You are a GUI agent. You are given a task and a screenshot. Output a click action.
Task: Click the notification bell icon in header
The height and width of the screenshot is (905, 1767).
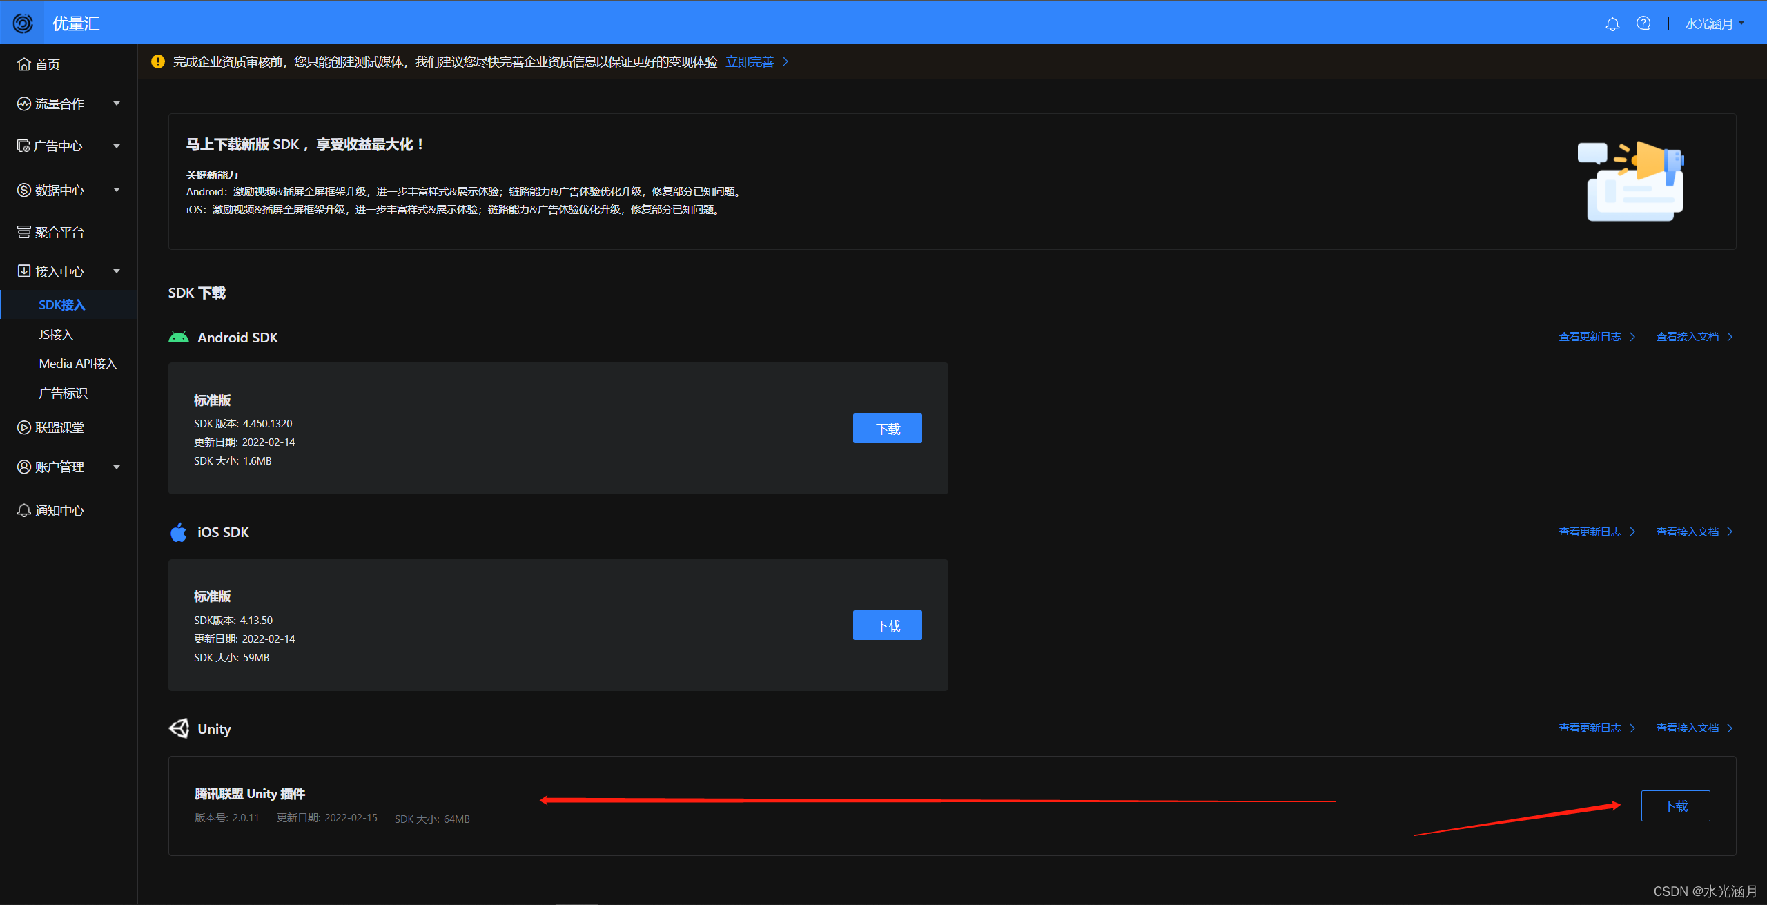[x=1612, y=24]
